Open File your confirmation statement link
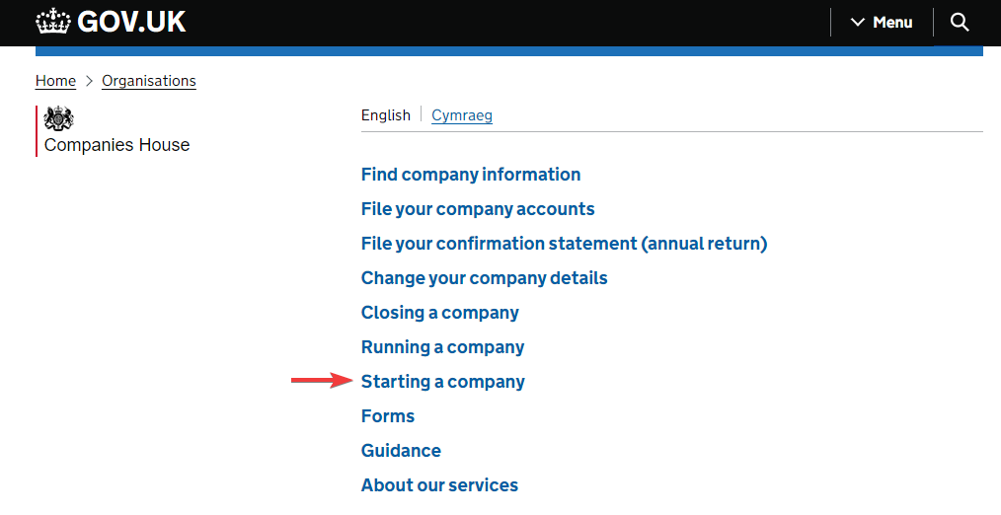The image size is (1001, 515). tap(564, 243)
